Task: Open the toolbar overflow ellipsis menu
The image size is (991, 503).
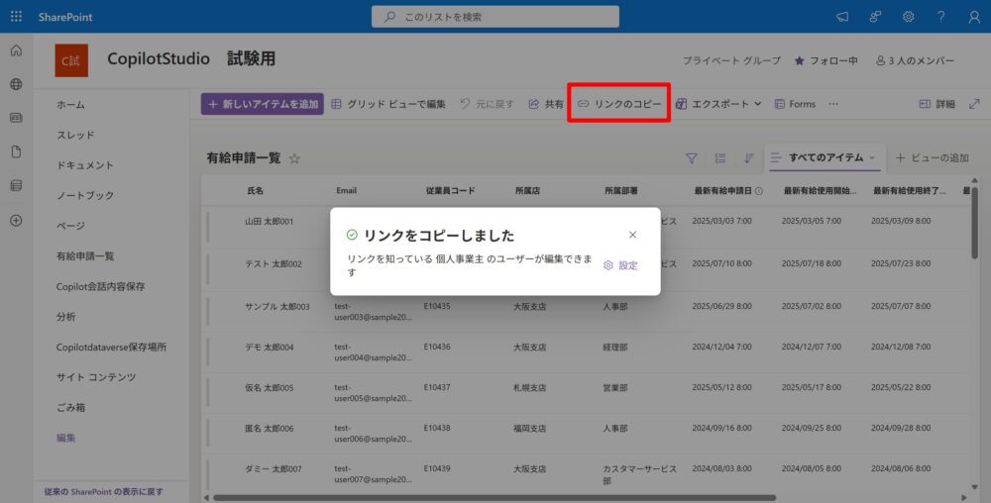Action: point(833,104)
